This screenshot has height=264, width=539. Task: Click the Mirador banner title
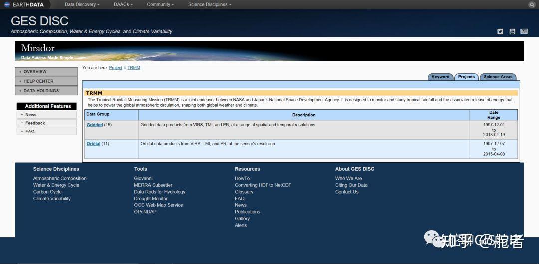(38, 48)
